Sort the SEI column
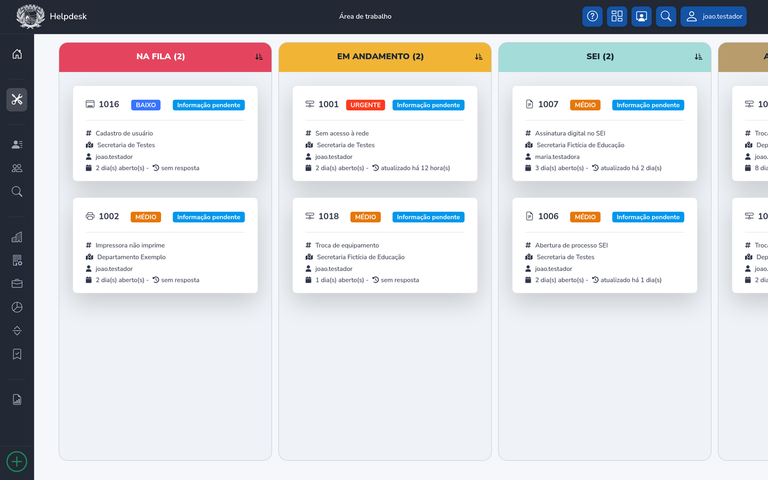This screenshot has height=480, width=768. click(699, 57)
